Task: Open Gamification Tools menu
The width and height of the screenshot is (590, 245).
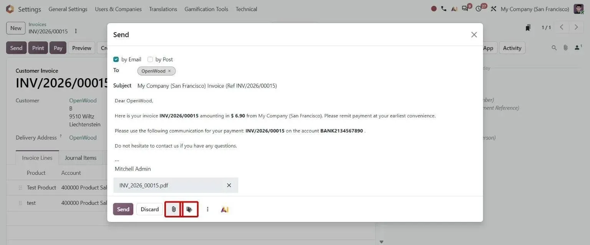Action: coord(206,9)
